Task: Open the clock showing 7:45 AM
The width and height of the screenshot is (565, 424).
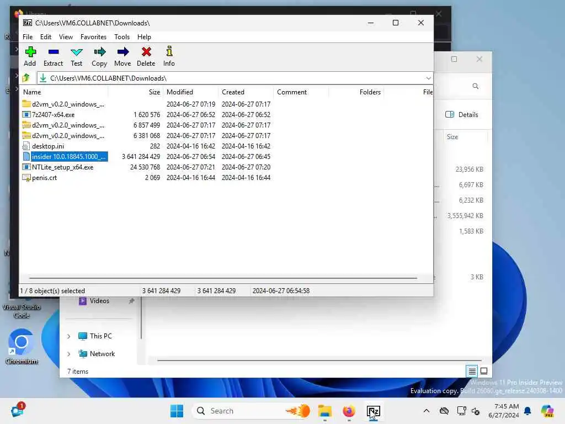Action: (x=504, y=411)
